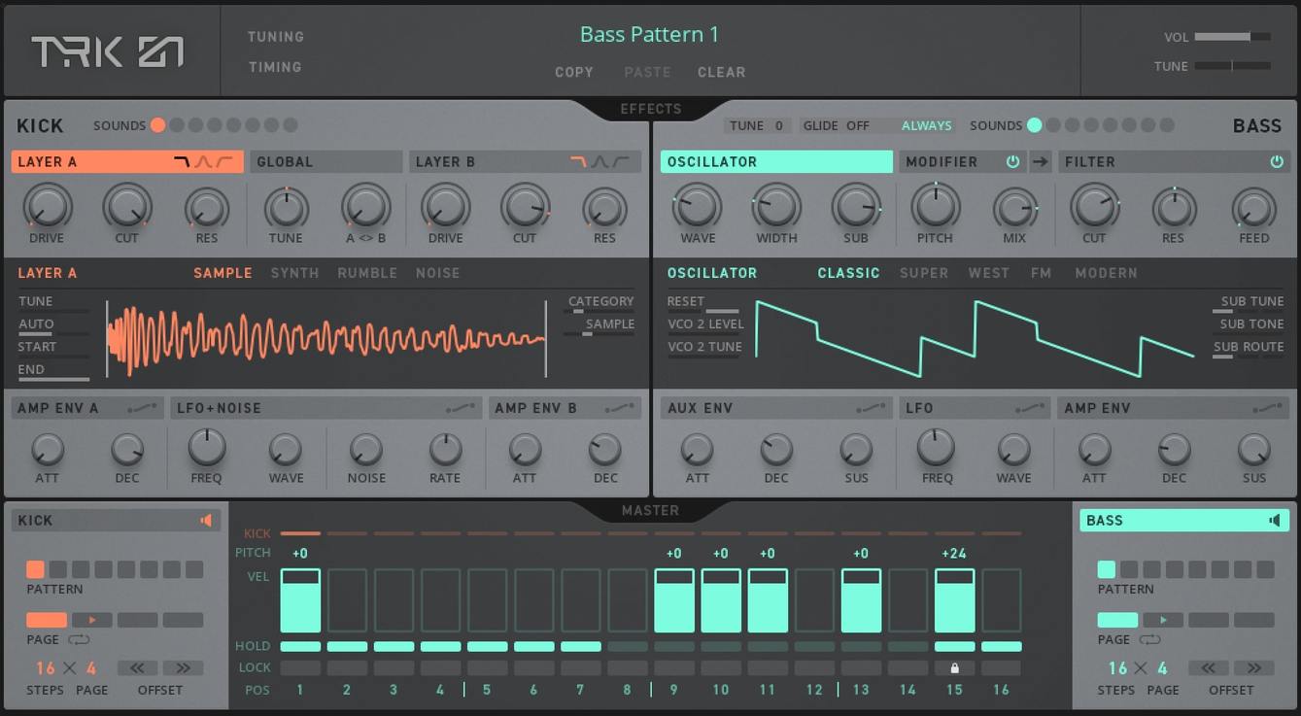The image size is (1301, 716).
Task: Set glide mode to Always
Action: click(926, 125)
